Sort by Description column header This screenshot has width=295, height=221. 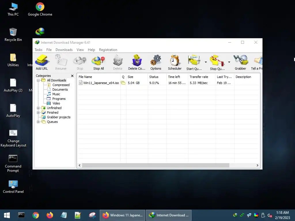tap(247, 77)
